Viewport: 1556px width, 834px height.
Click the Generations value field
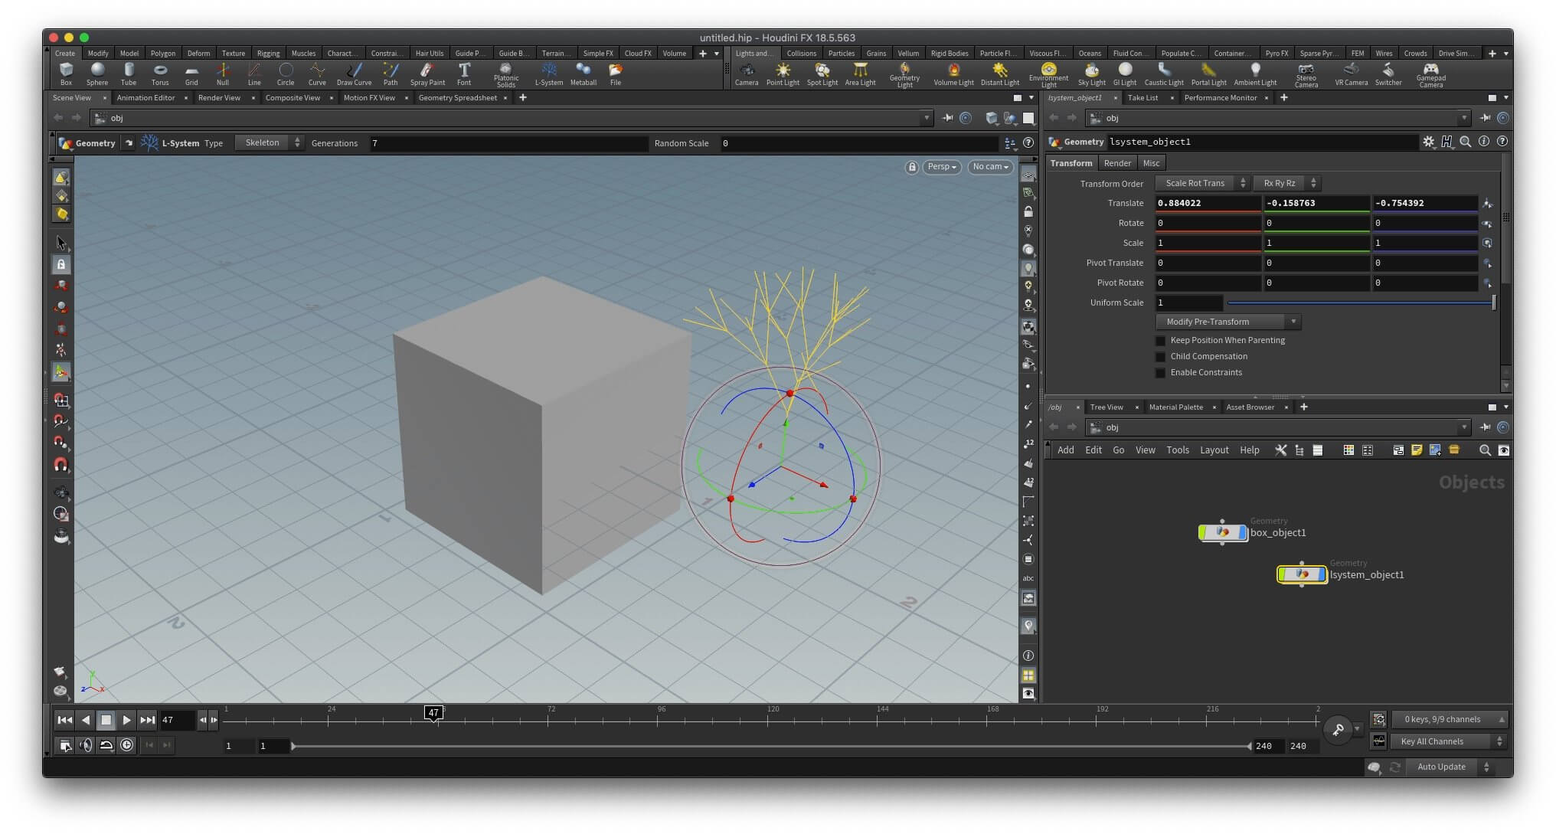click(508, 143)
